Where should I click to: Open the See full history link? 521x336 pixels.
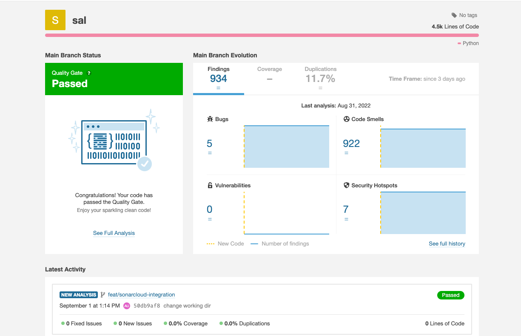tap(447, 244)
